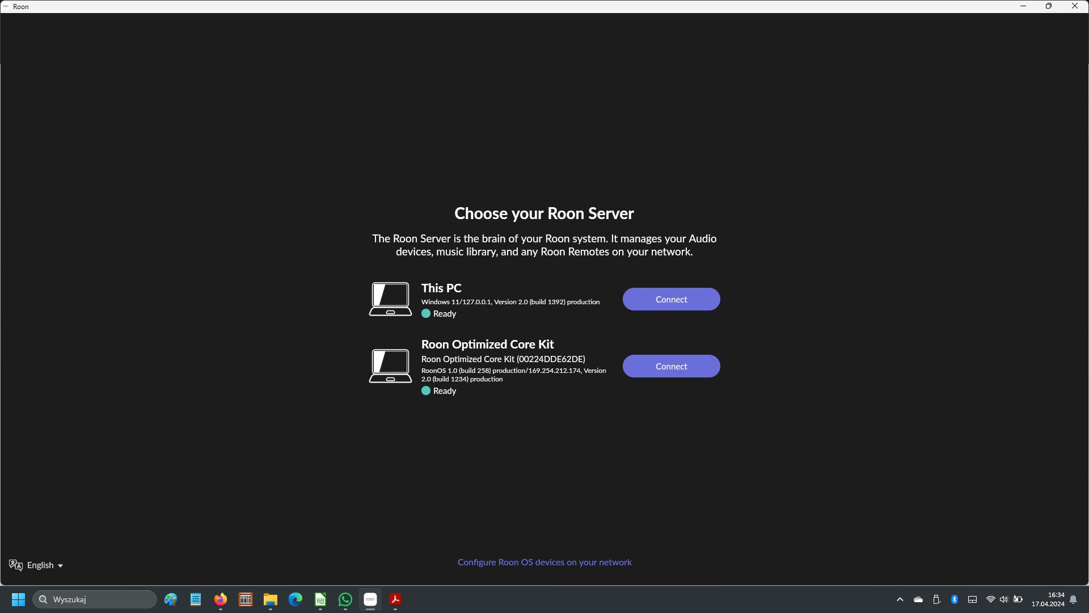Select text 'Roon Optimized Core Kit (00224DDE62DE)'

(x=503, y=359)
